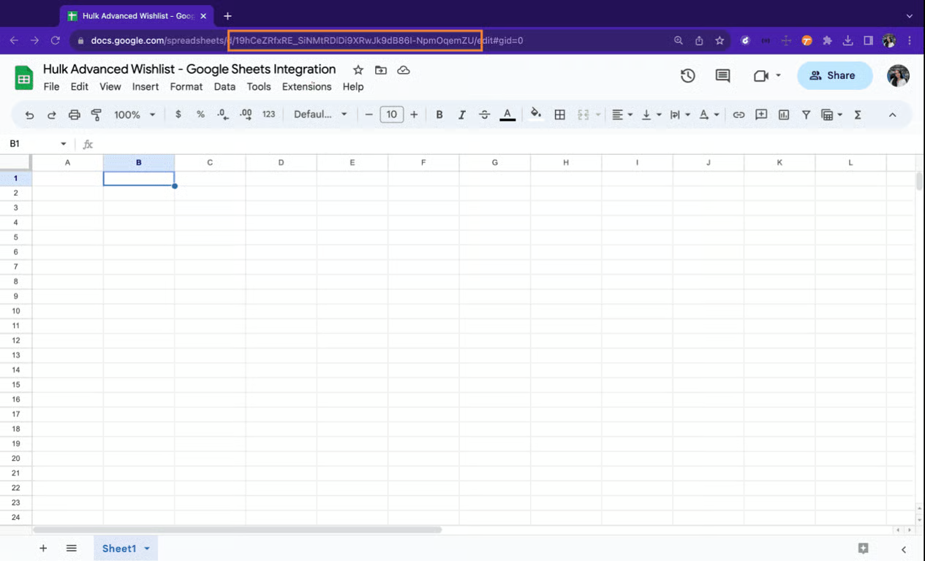925x561 pixels.
Task: Open the Data menu
Action: [224, 86]
